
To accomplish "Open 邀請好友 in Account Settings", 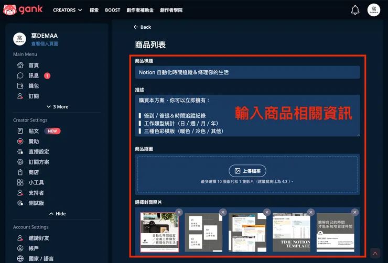I will coord(39,238).
